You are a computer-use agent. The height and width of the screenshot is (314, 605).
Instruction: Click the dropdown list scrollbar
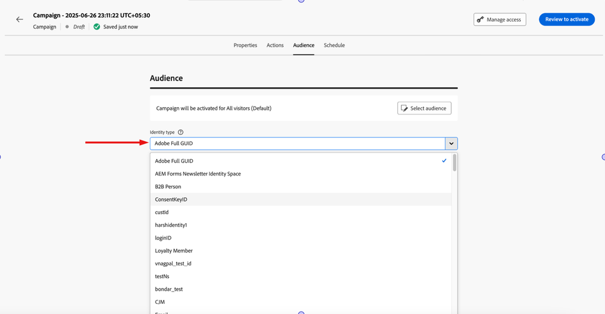tap(455, 163)
